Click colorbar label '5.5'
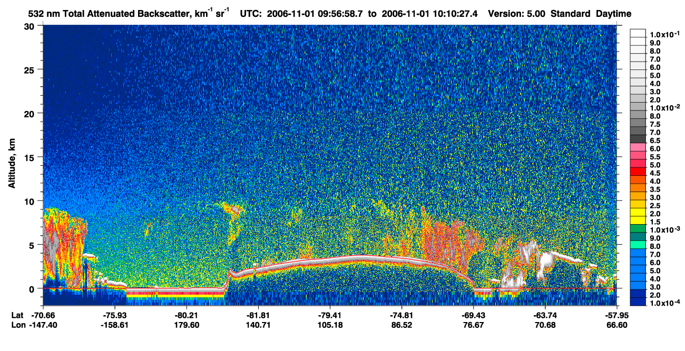 coord(655,157)
